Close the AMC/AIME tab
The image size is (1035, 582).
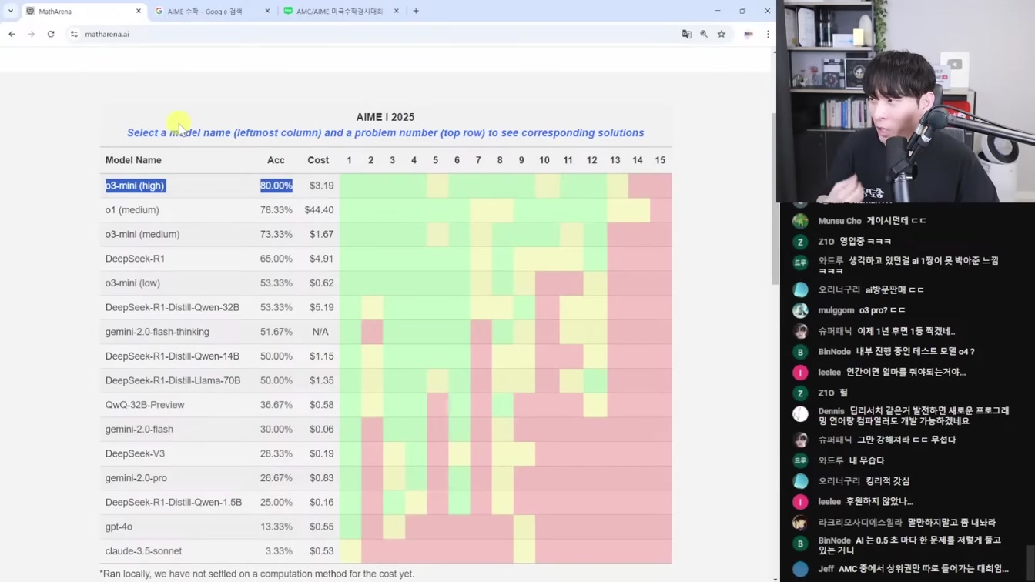397,11
